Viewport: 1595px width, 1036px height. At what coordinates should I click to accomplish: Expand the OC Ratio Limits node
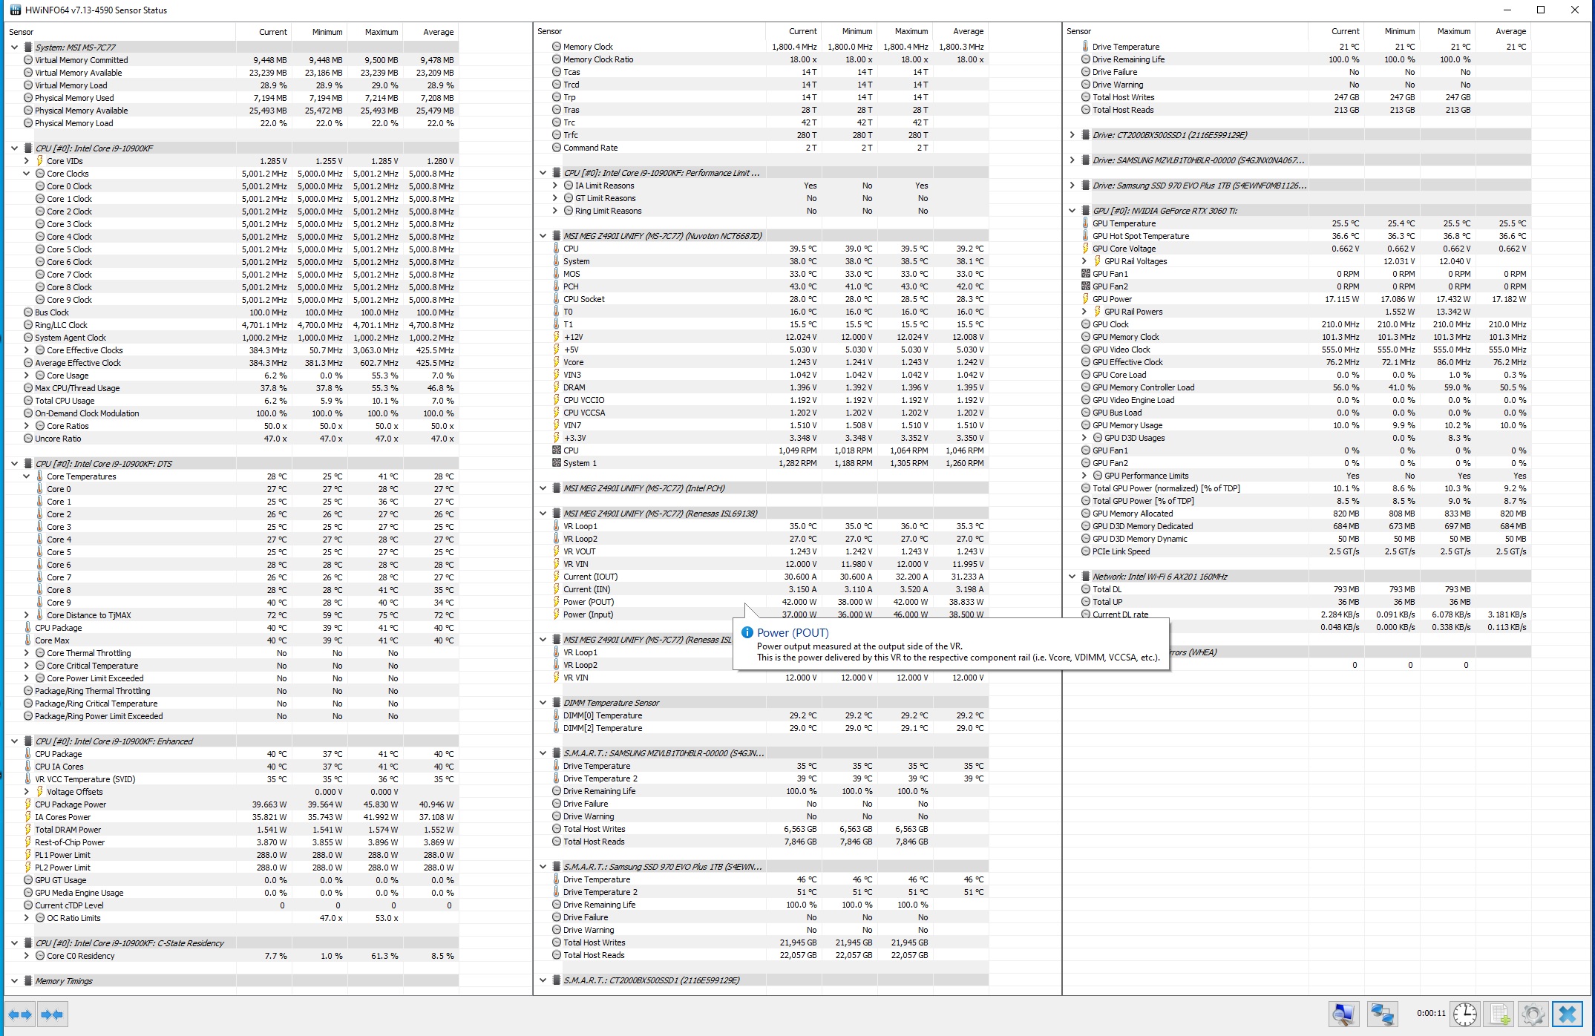(27, 918)
